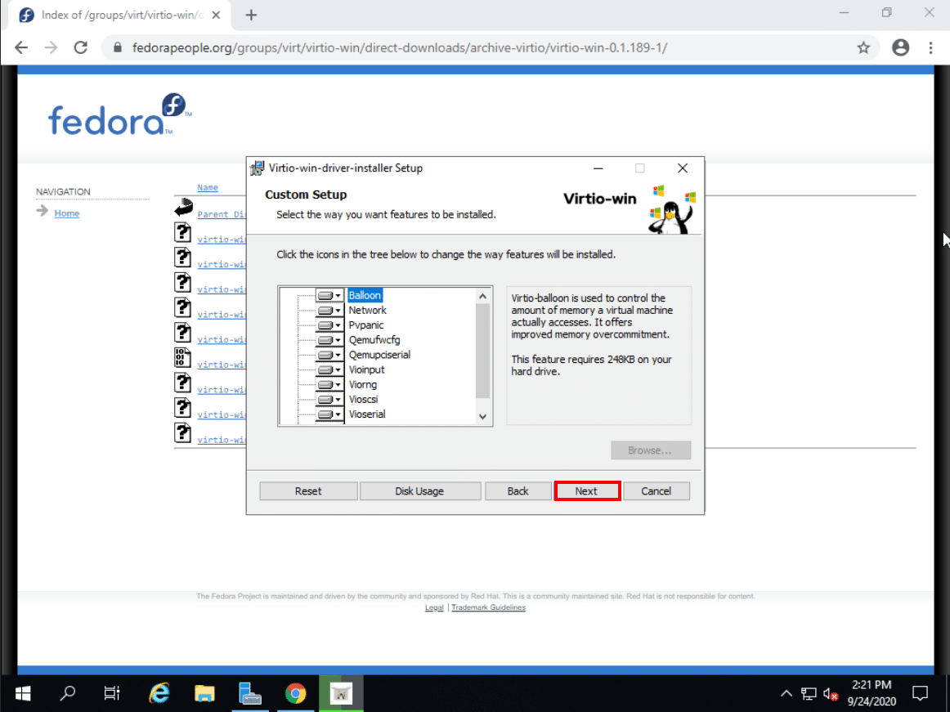Screen dimensions: 950x712
Task: Open Windows taskbar search
Action: [68, 693]
